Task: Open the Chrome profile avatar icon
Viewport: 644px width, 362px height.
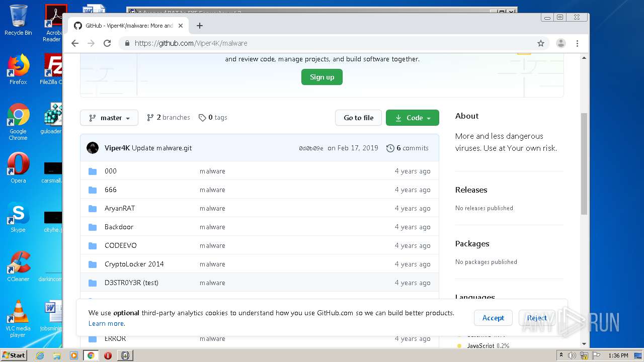Action: click(561, 43)
